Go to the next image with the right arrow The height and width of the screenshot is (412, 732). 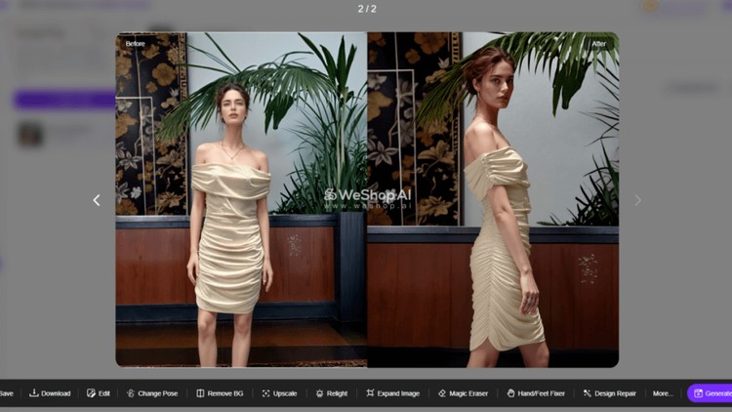637,200
